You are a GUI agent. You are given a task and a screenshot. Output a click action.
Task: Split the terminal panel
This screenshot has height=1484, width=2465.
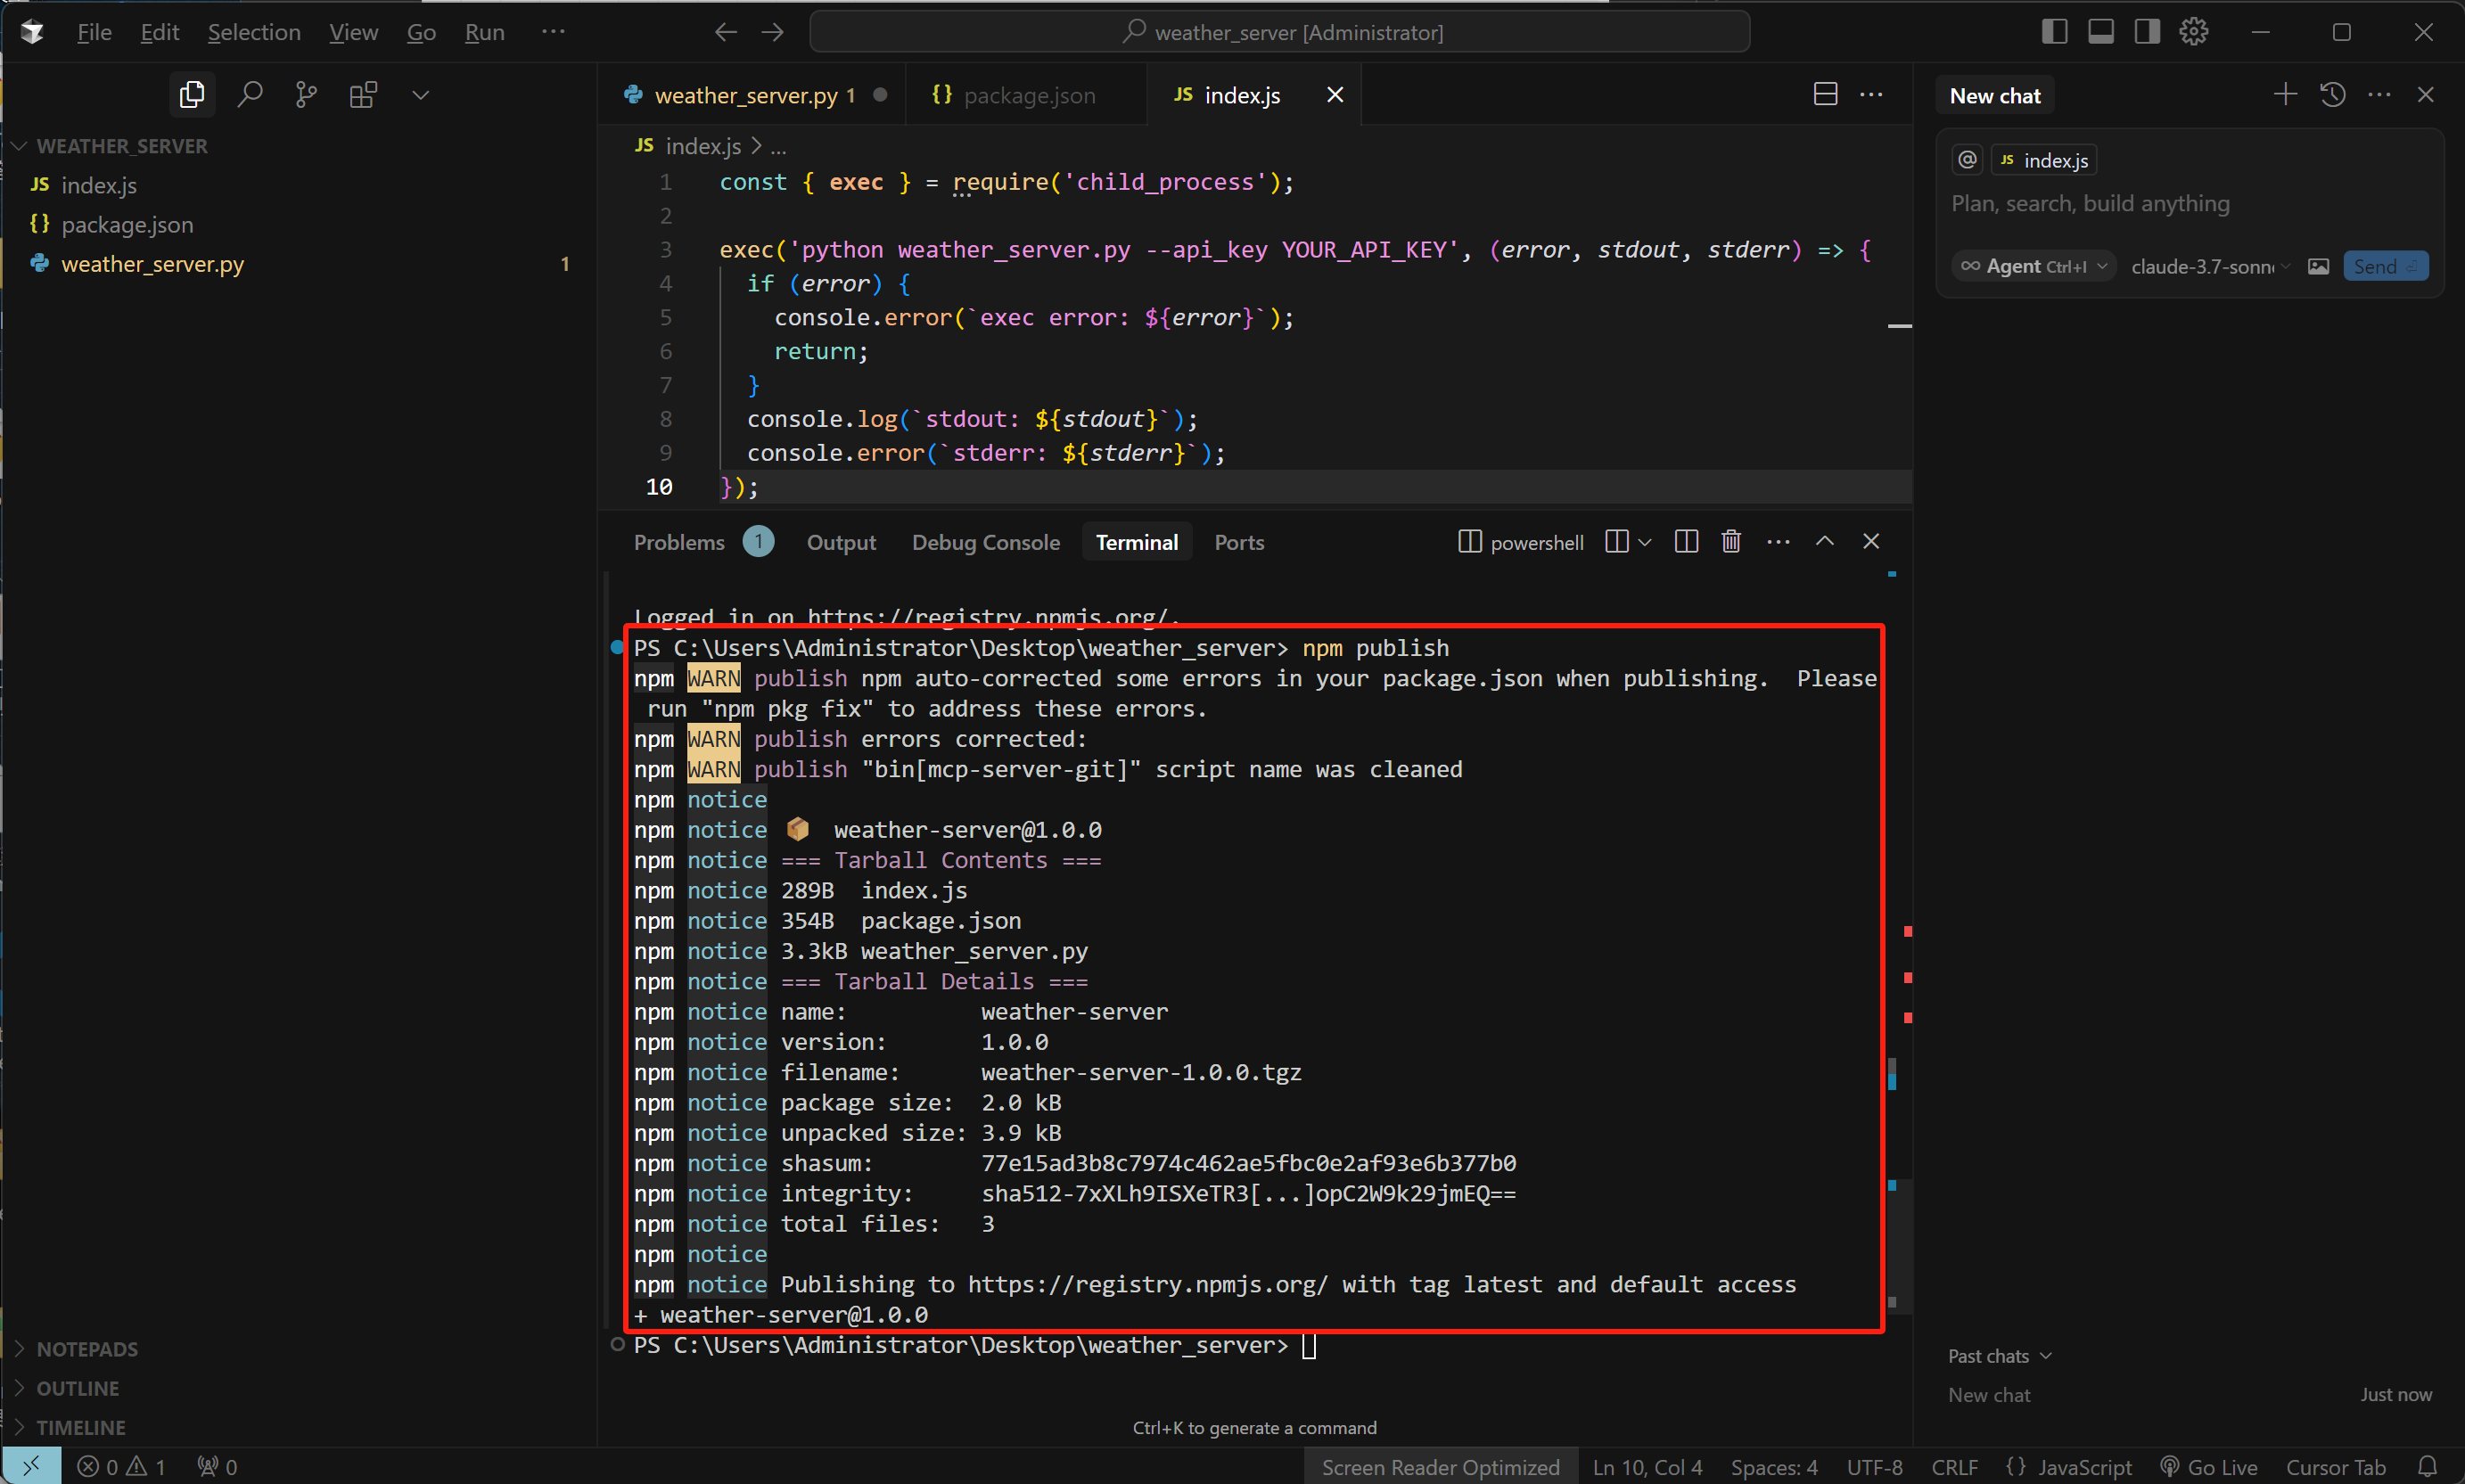click(1686, 542)
